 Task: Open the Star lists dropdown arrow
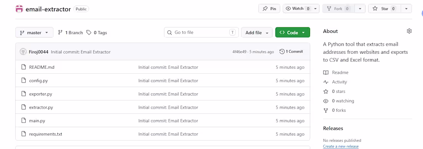pos(406,8)
